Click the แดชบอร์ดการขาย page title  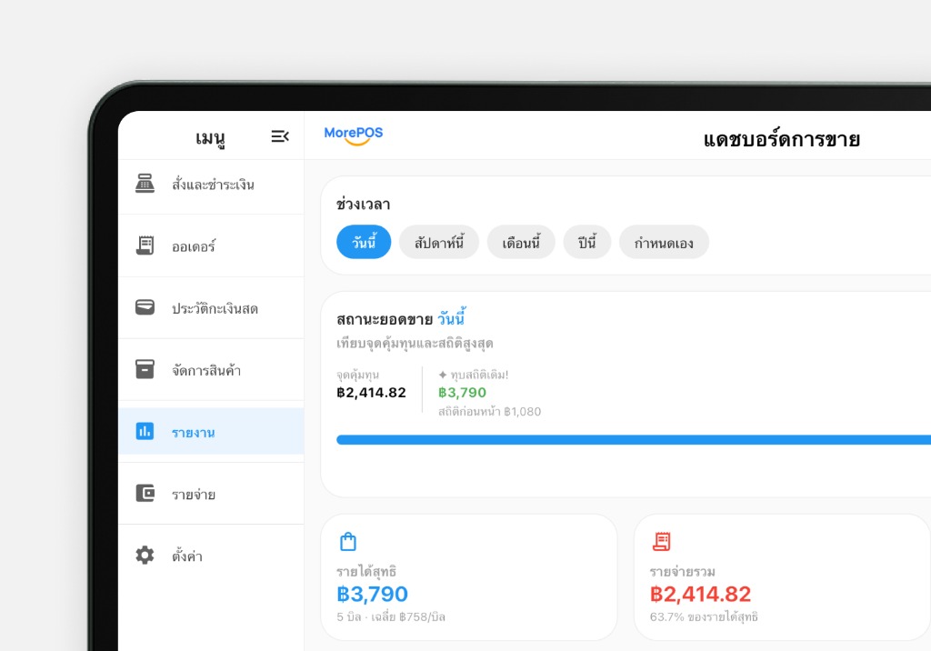[x=781, y=139]
